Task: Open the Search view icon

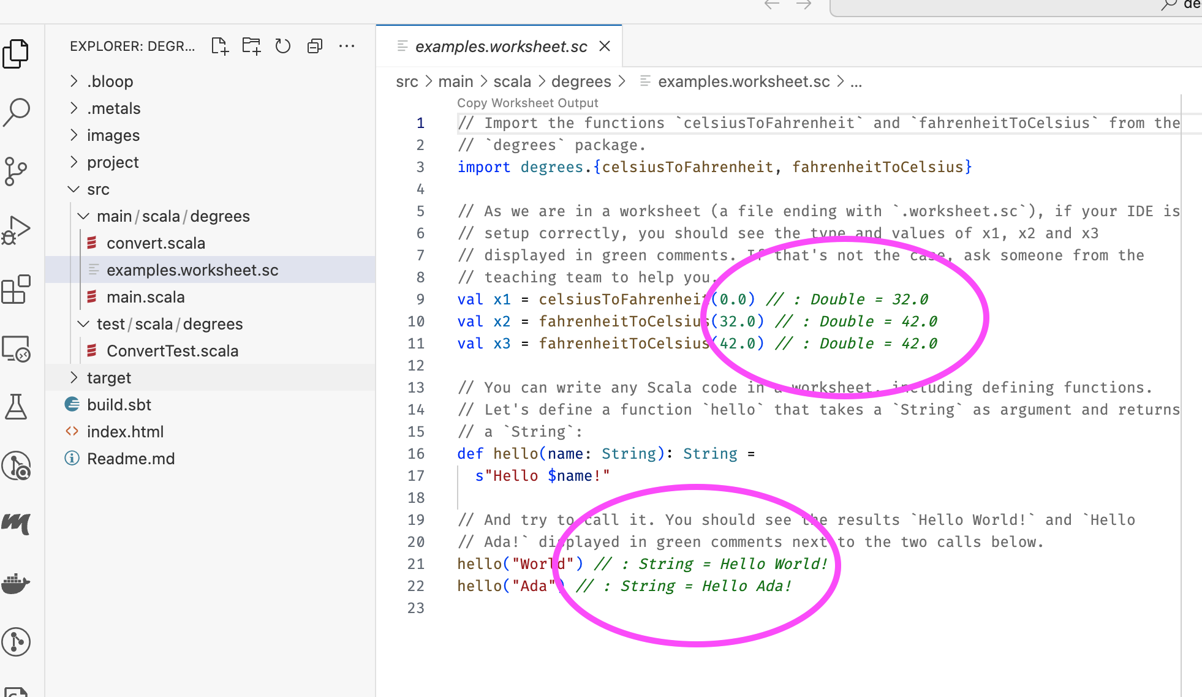Action: [16, 112]
